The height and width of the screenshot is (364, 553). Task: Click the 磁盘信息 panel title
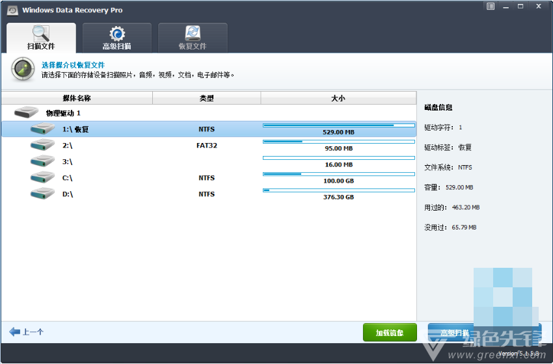438,107
